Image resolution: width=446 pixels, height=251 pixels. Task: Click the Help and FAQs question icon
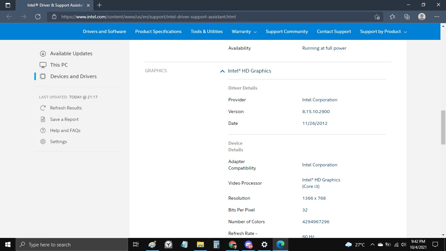[x=43, y=130]
